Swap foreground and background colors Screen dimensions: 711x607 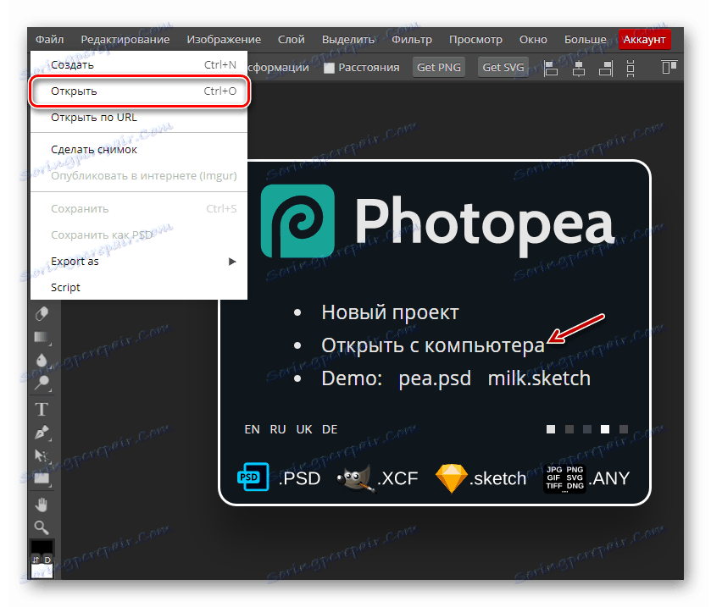tap(36, 560)
